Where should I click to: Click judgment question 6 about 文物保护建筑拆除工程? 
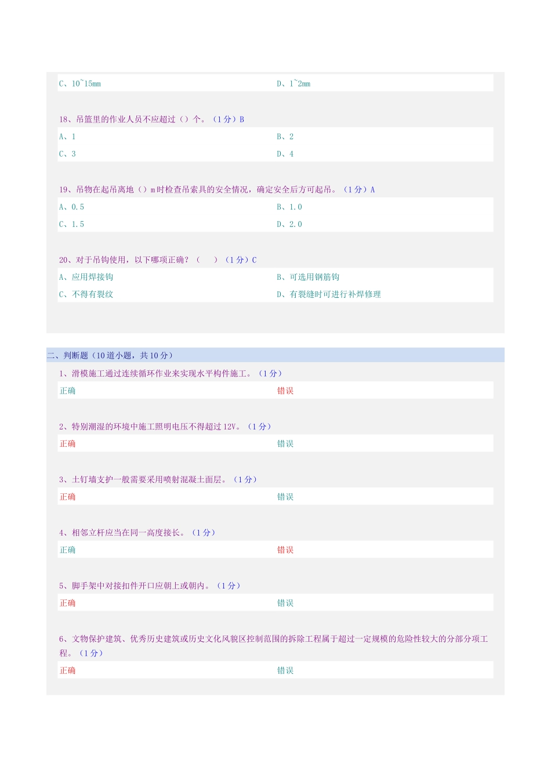tap(273, 646)
